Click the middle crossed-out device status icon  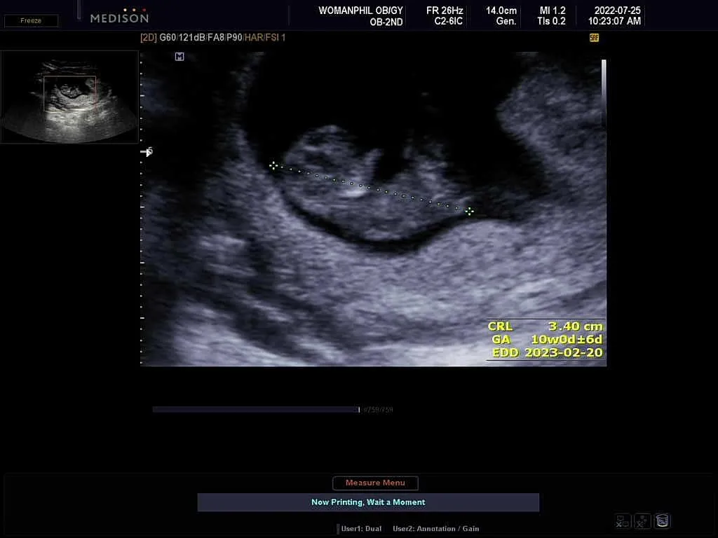point(642,521)
